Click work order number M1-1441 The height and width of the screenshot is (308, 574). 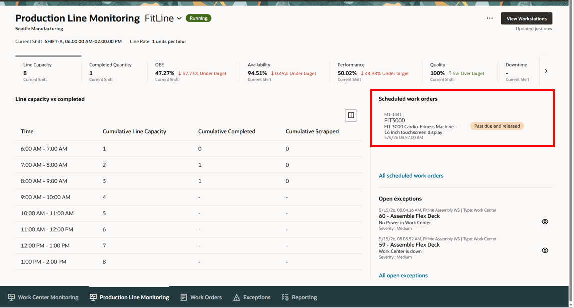393,114
